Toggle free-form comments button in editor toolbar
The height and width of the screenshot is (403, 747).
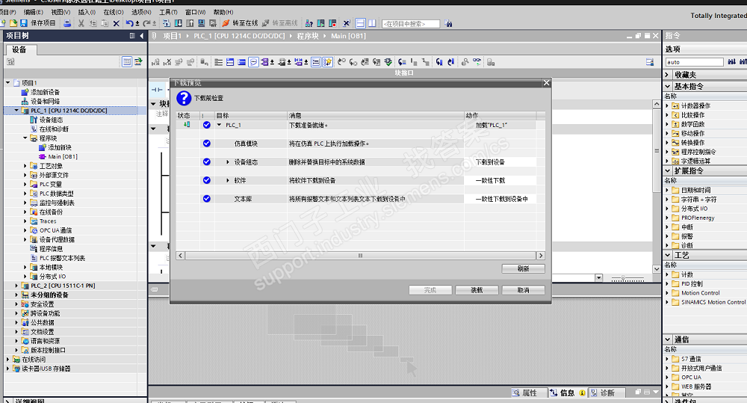tap(253, 62)
